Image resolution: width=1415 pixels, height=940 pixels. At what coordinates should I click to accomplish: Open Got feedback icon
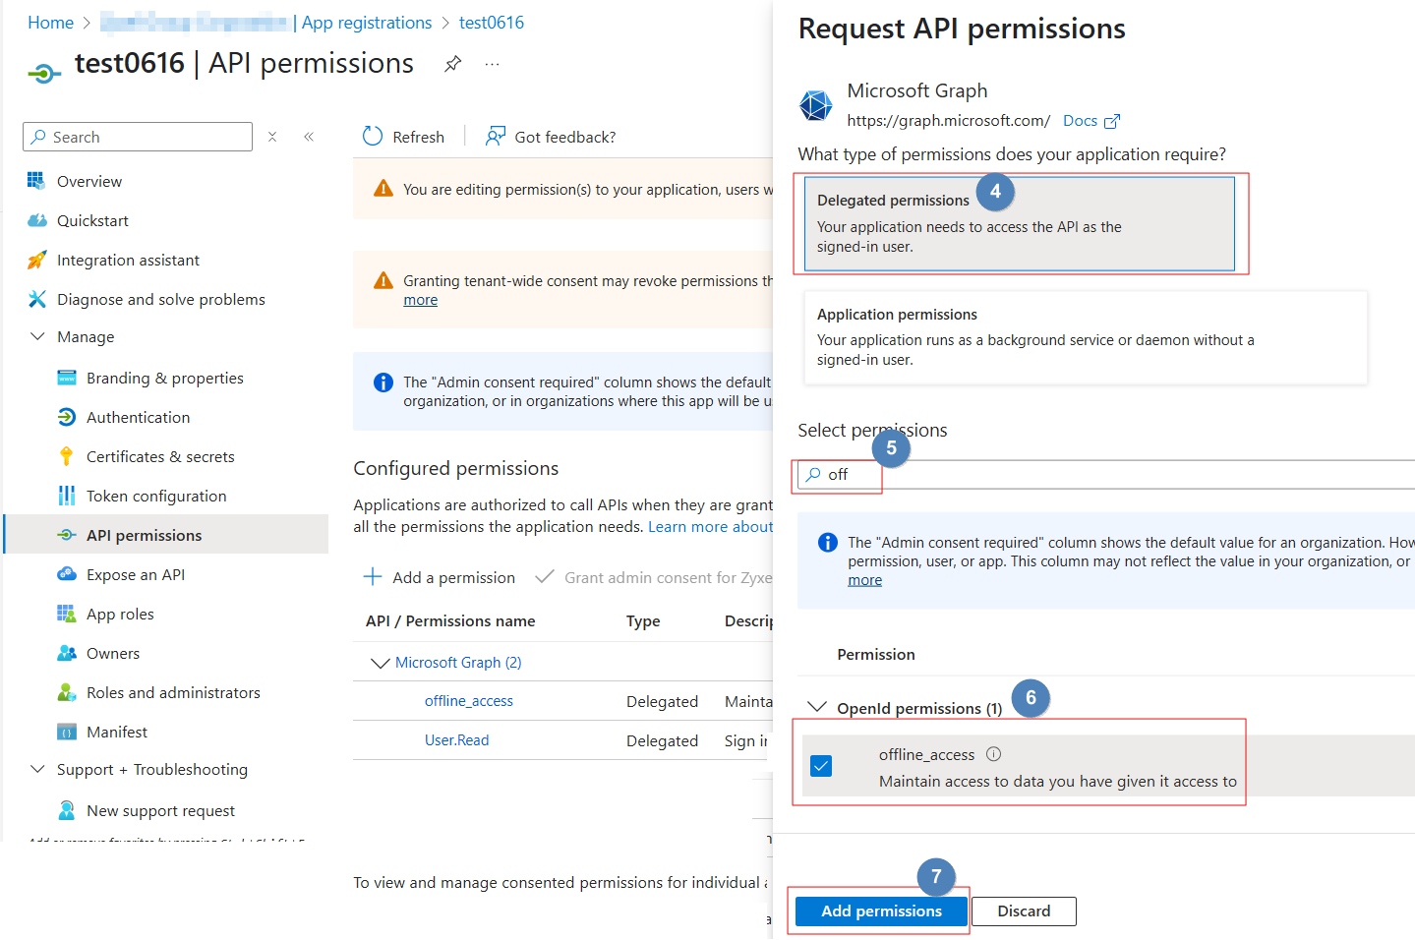496,137
